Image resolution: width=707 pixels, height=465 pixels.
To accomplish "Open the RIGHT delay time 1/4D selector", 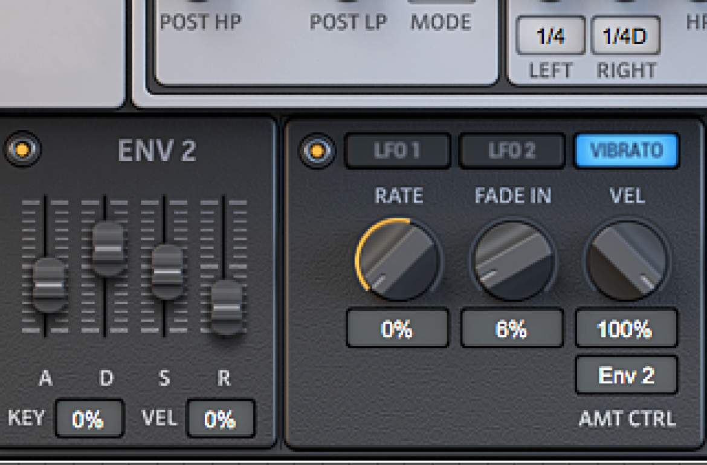I will [625, 36].
